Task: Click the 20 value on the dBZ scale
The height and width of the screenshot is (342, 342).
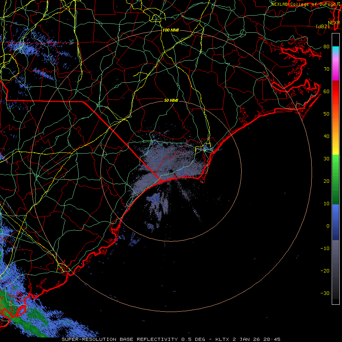Action: tap(326, 181)
